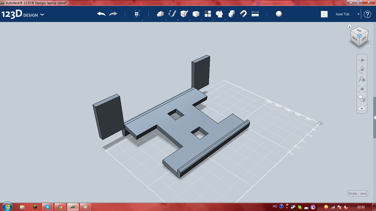The height and width of the screenshot is (211, 376).
Task: Switch the perspective/orthographic view mode
Action: click(362, 99)
